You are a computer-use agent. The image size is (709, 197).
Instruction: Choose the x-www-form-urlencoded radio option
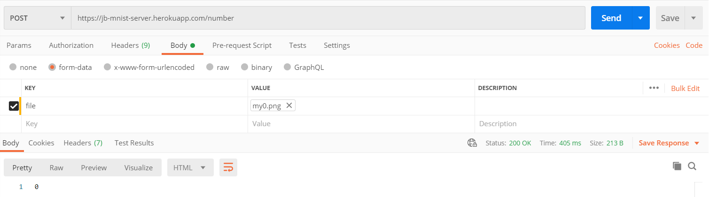(x=107, y=67)
